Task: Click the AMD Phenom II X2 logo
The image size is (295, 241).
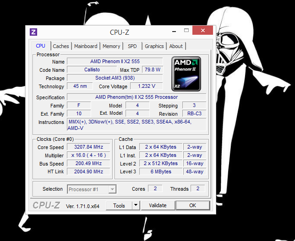Action: (x=186, y=74)
